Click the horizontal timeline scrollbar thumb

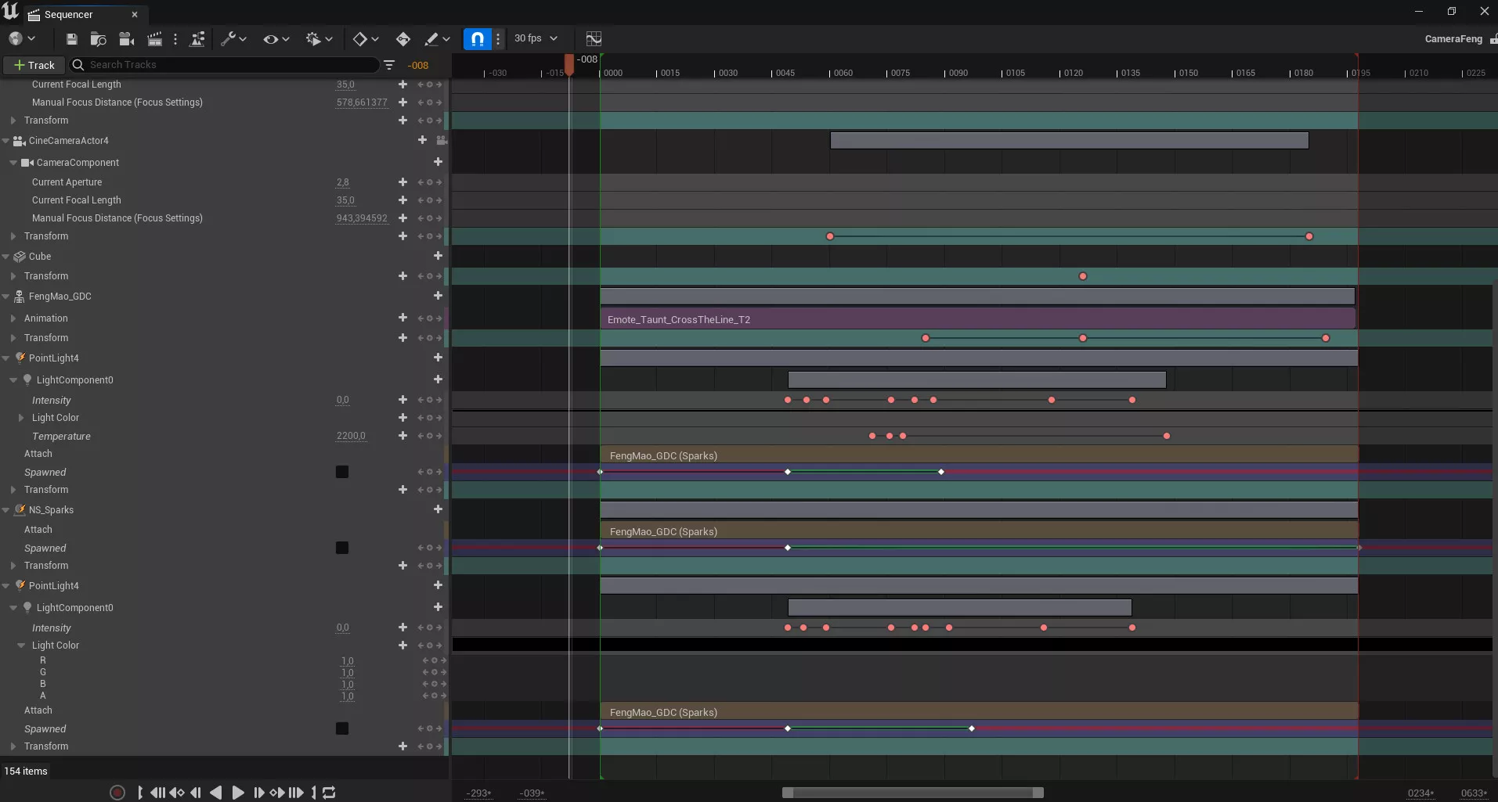[x=912, y=793]
